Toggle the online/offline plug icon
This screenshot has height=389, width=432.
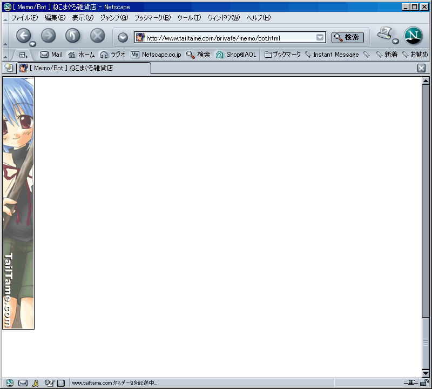[411, 383]
